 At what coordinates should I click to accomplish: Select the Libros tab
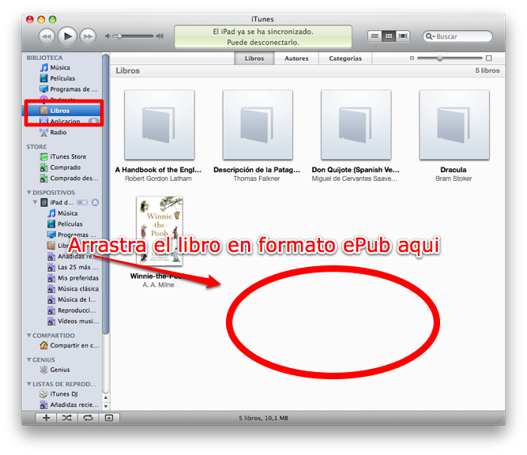point(254,58)
